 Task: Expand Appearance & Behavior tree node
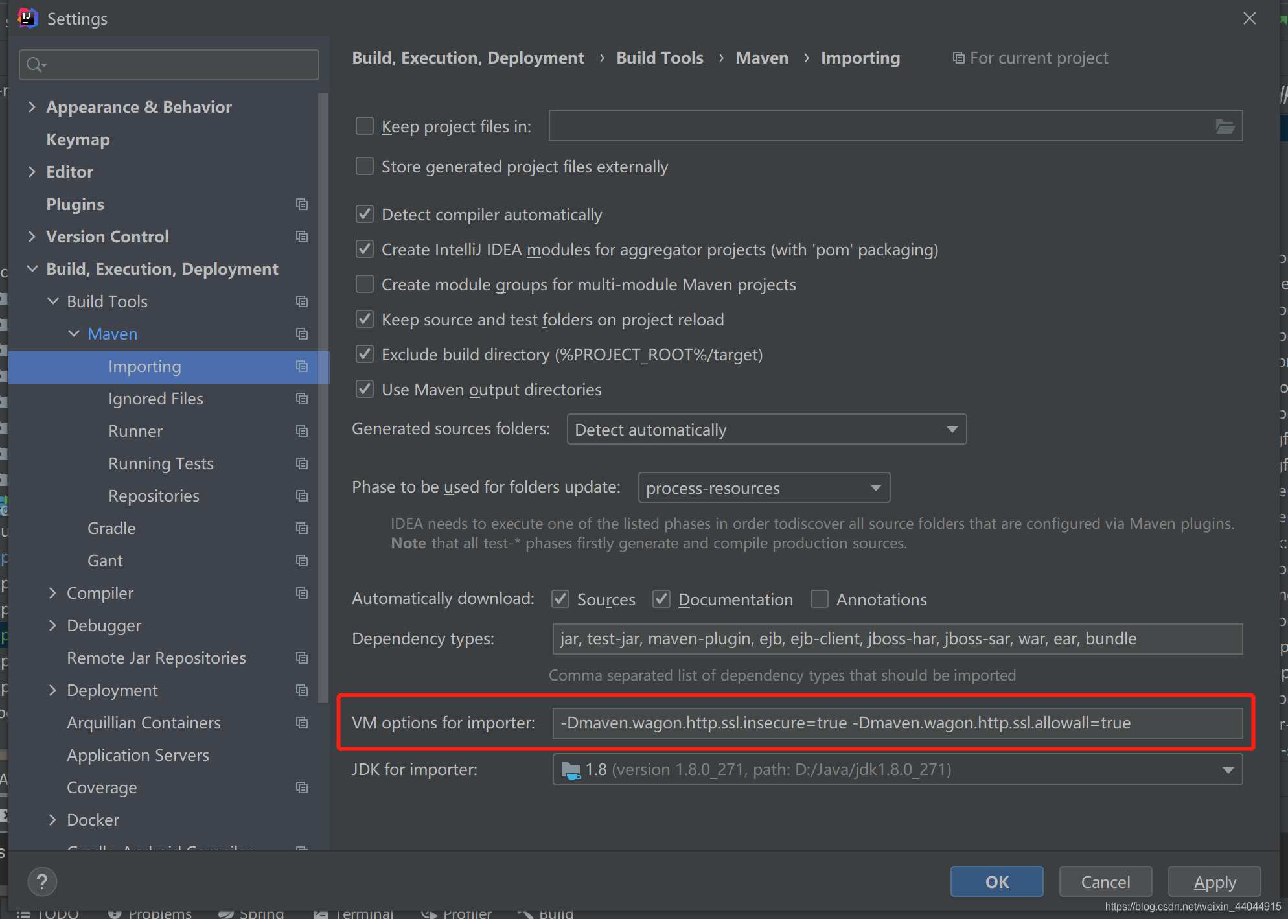(32, 107)
